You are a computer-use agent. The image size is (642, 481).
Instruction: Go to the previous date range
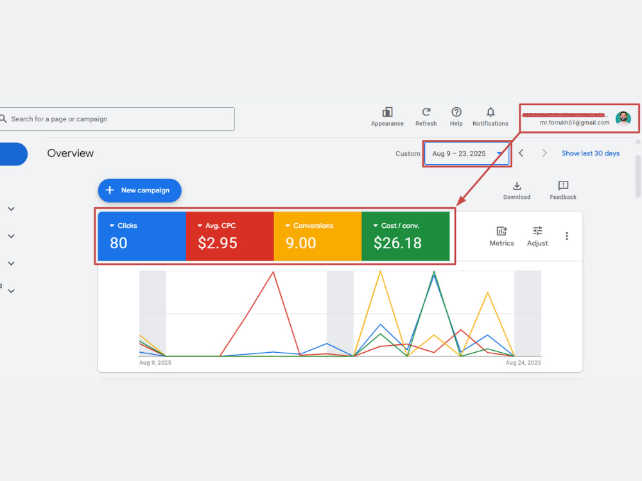click(521, 153)
